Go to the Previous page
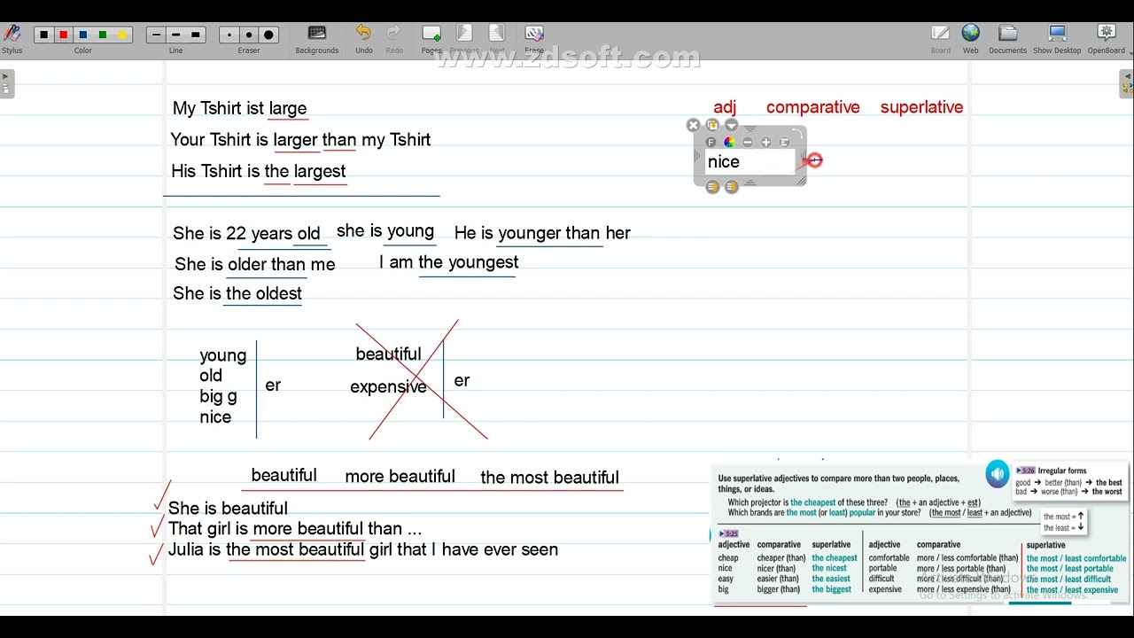1134x638 pixels. pos(463,39)
